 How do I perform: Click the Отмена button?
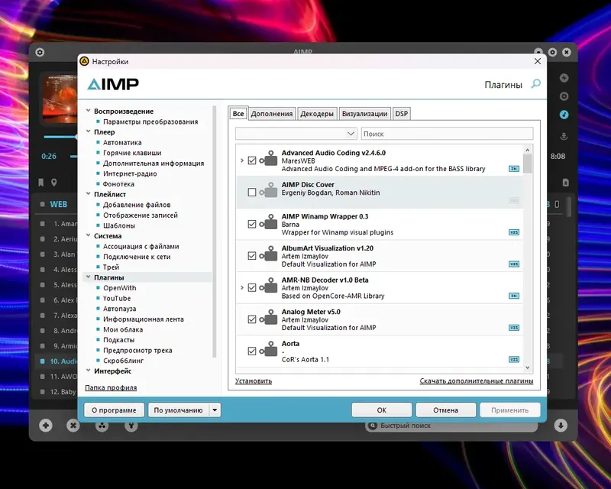pyautogui.click(x=446, y=410)
